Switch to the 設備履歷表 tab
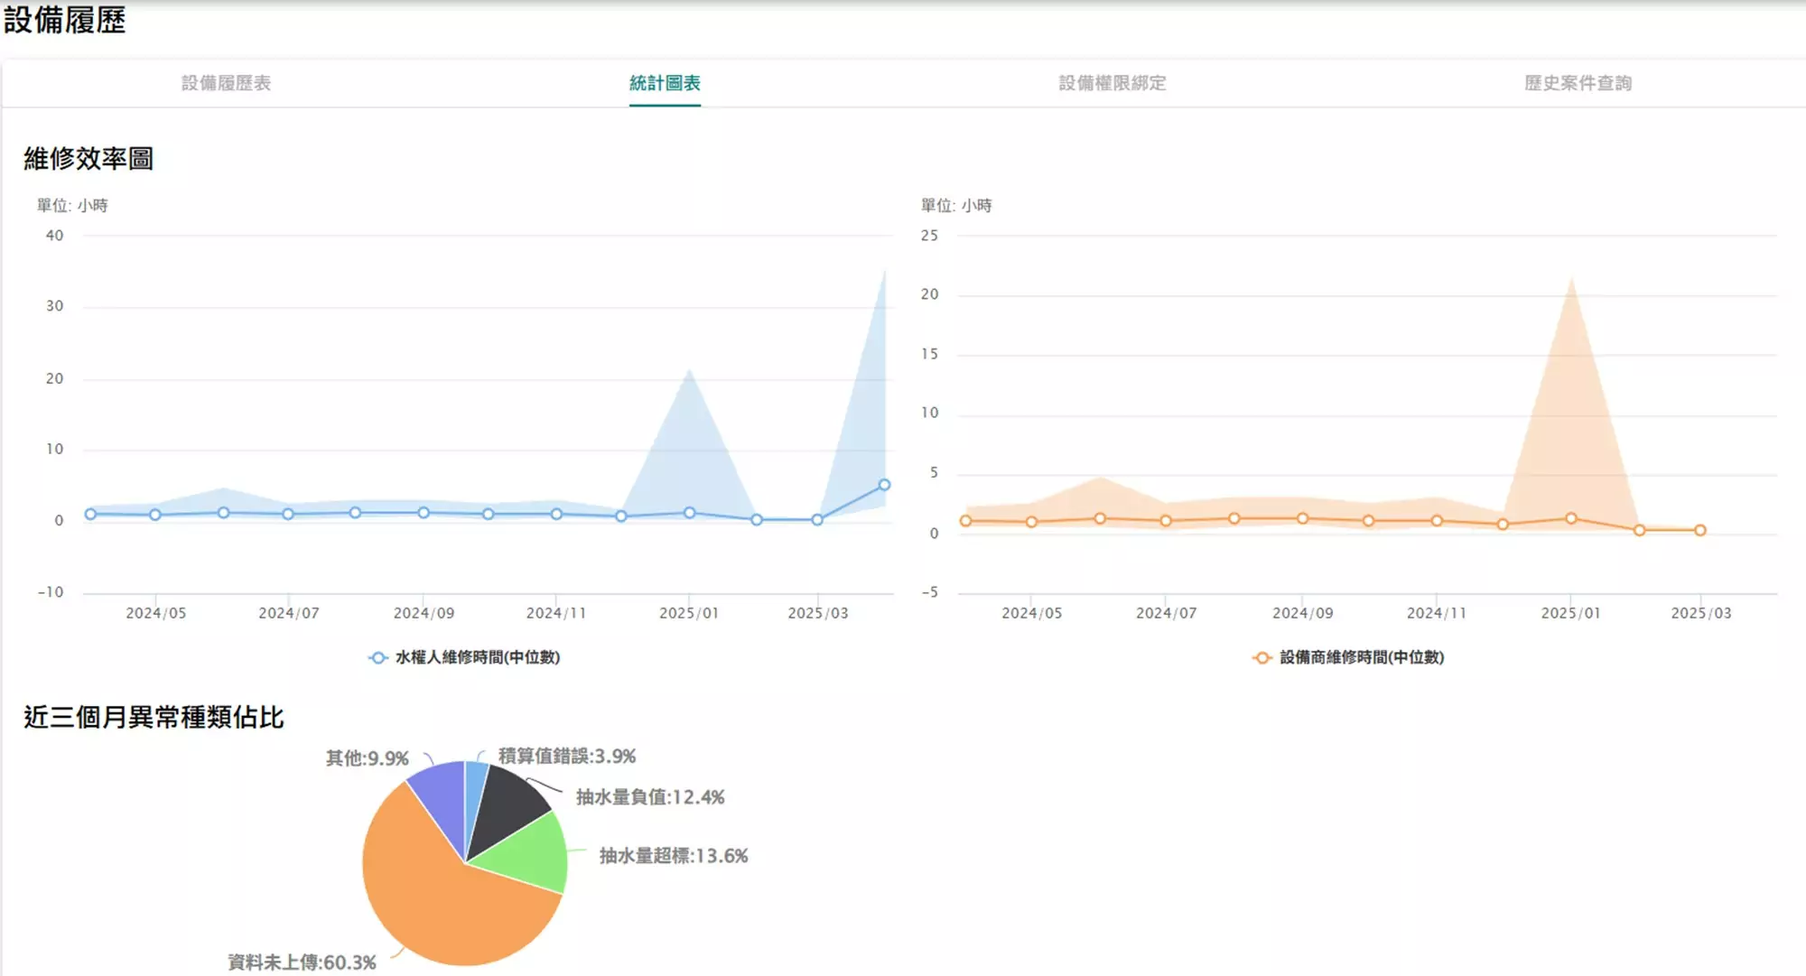Screen dimensions: 1806x976 click(x=226, y=83)
